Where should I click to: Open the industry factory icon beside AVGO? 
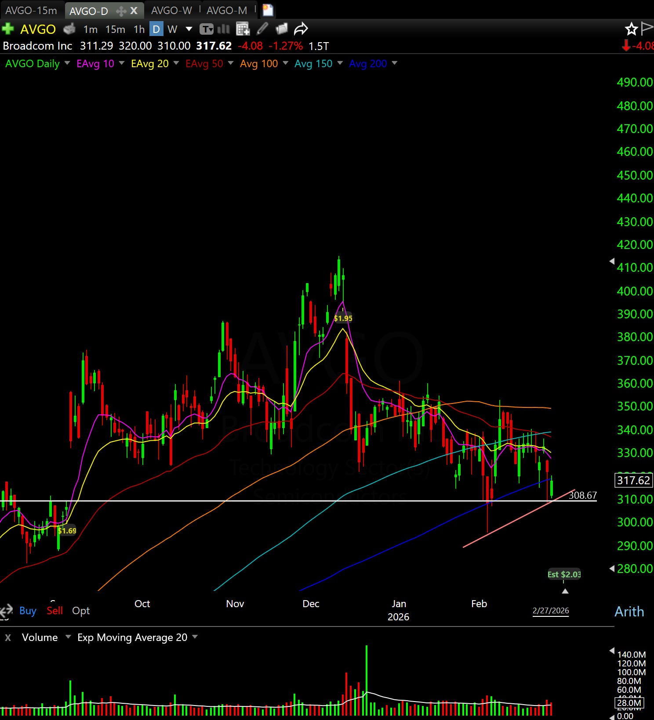69,29
